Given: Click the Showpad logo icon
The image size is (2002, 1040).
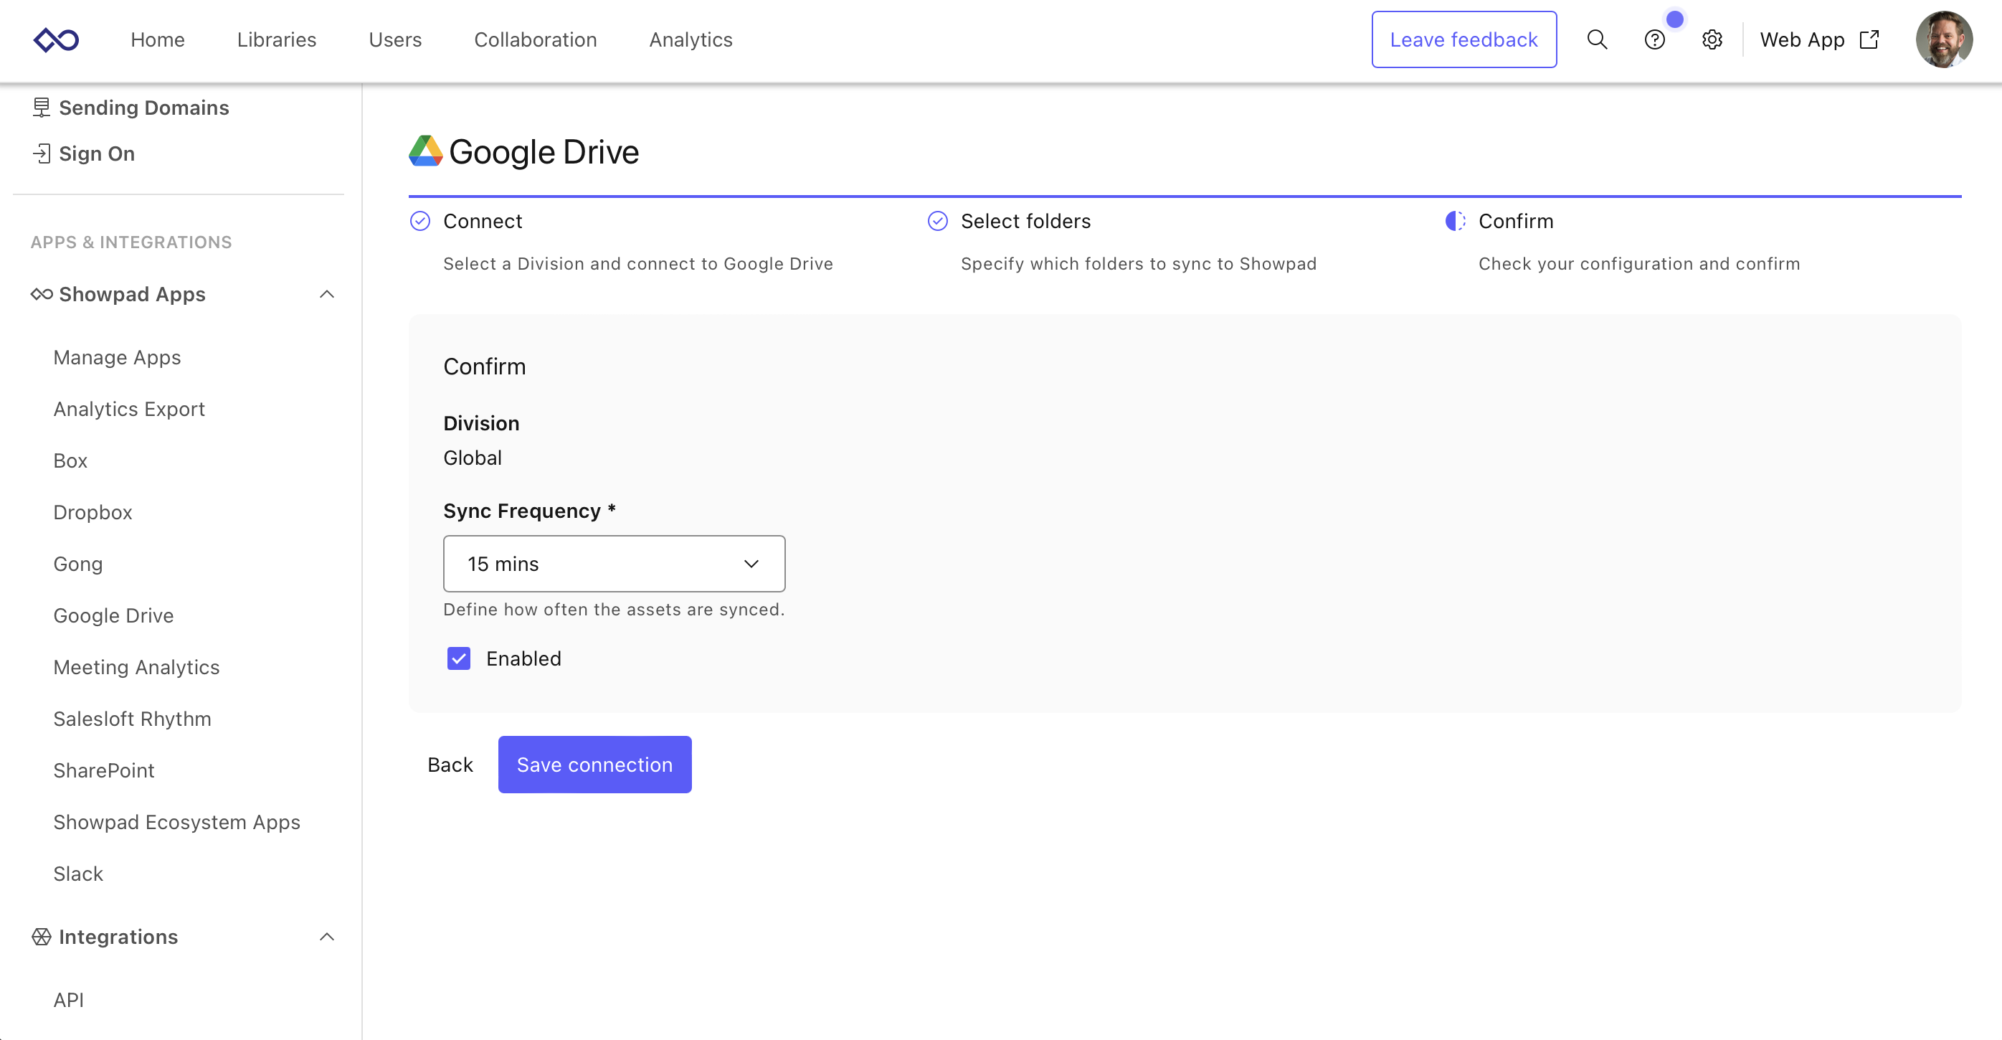Looking at the screenshot, I should [x=56, y=39].
